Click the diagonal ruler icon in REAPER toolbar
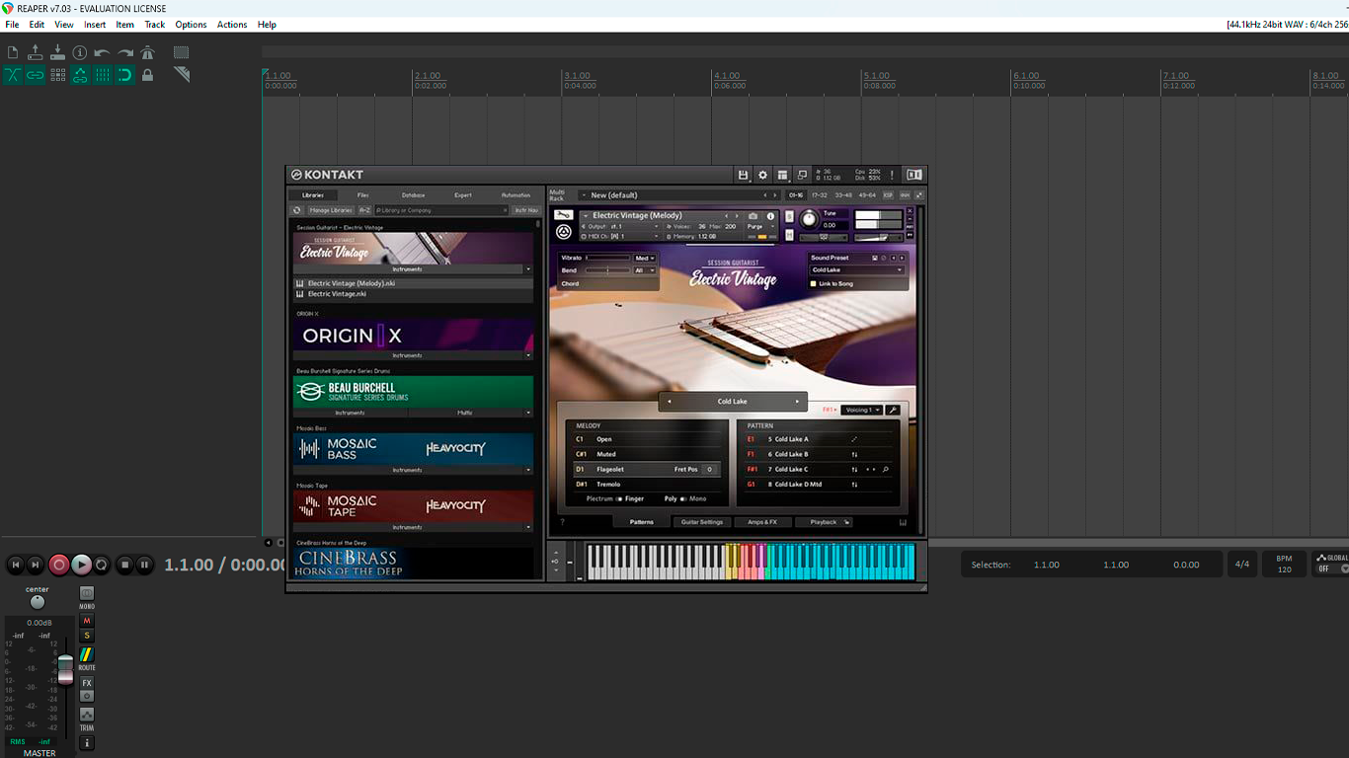1349x758 pixels. [x=181, y=75]
